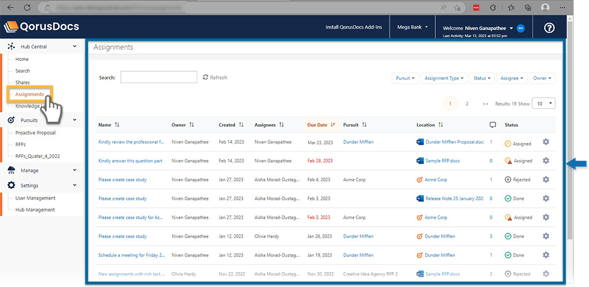This screenshot has height=287, width=589.
Task: Click the Refresh icon next to search
Action: point(205,77)
